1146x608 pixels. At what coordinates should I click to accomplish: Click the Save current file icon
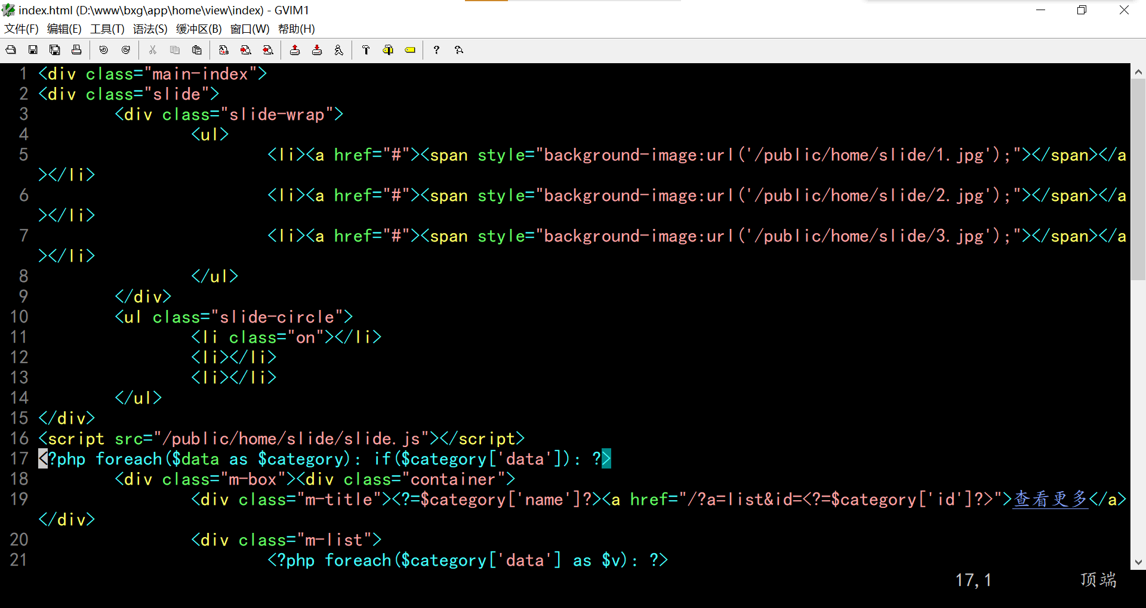[33, 50]
